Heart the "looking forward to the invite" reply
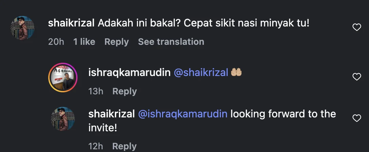The height and width of the screenshot is (152, 369). pos(356,118)
